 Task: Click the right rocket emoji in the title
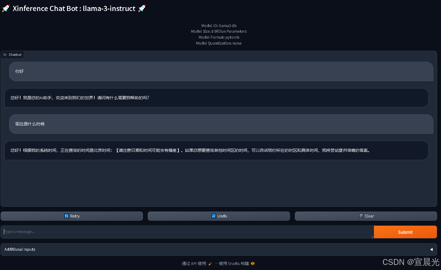click(x=141, y=8)
